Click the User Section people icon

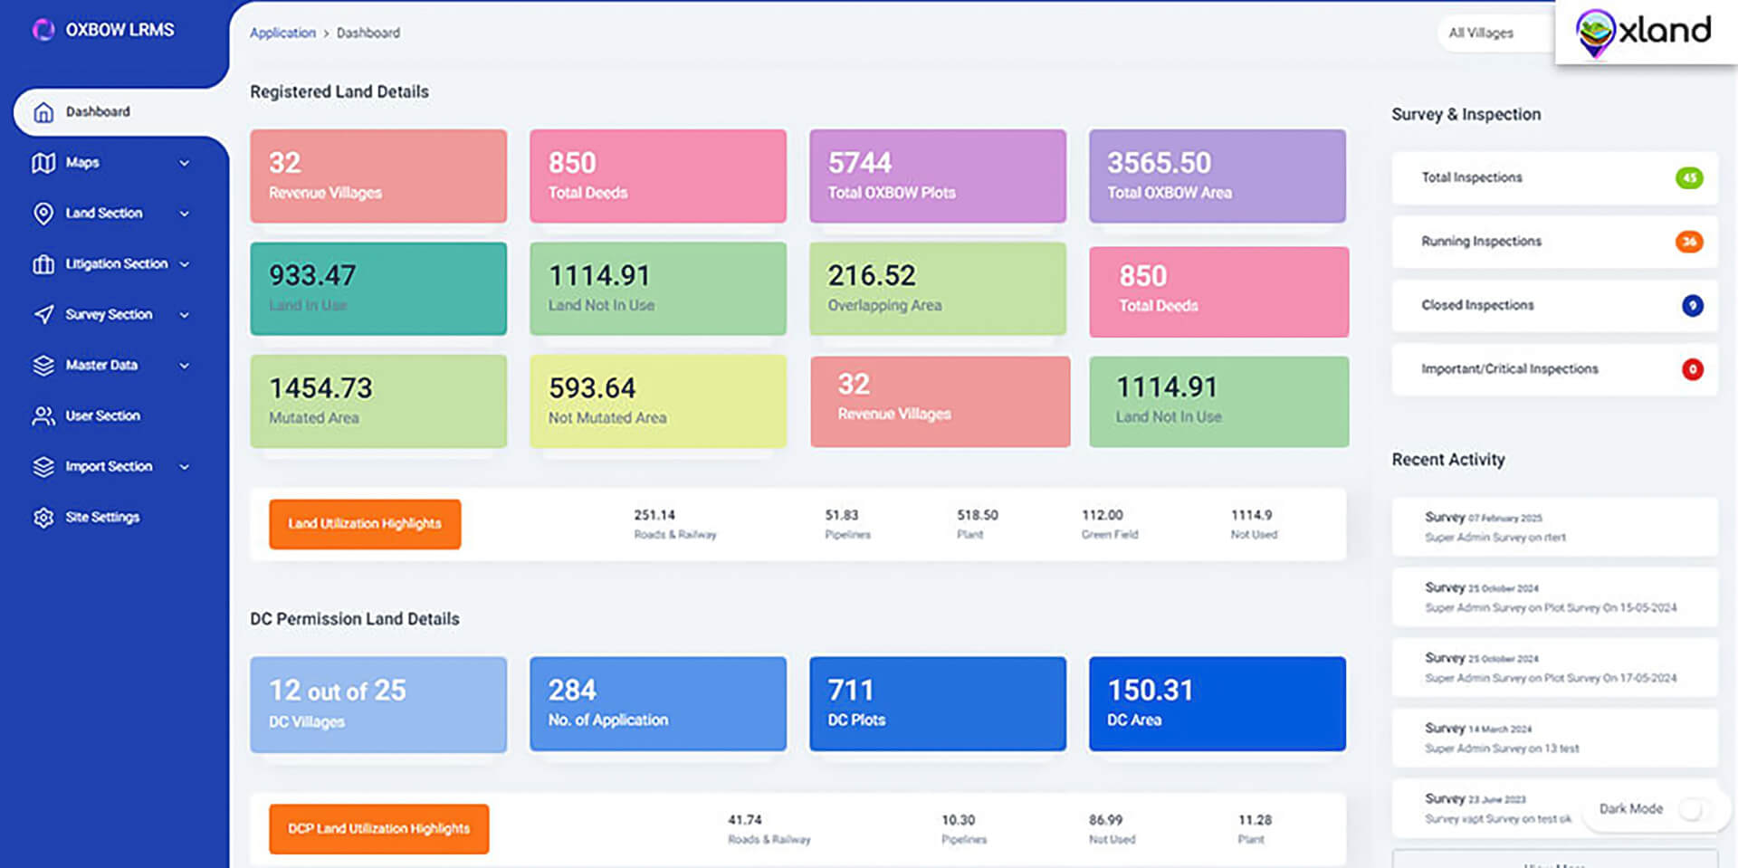click(43, 416)
